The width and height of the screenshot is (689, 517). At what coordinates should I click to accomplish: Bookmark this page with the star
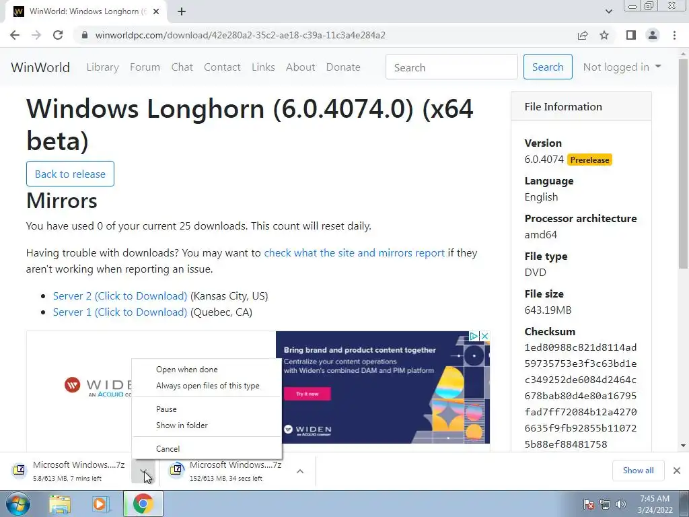click(x=604, y=35)
